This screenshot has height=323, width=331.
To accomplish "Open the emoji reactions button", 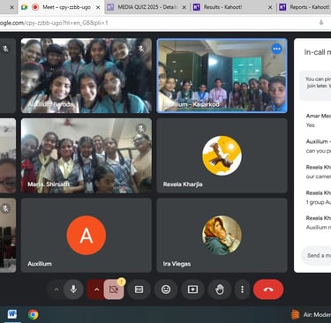I will coord(166,289).
